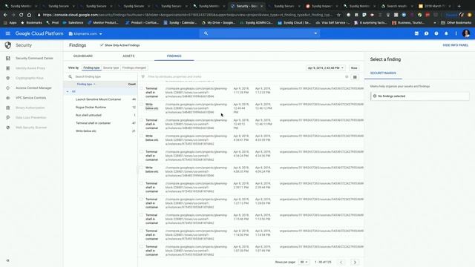
Task: Expand the bookmarks overflow chevron
Action: (x=435, y=23)
